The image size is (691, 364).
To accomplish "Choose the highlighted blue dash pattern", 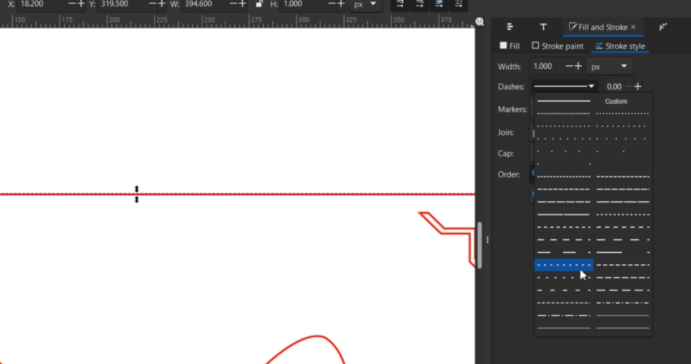I will [x=563, y=265].
